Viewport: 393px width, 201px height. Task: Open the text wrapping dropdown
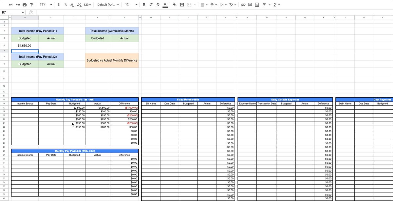tap(223, 5)
